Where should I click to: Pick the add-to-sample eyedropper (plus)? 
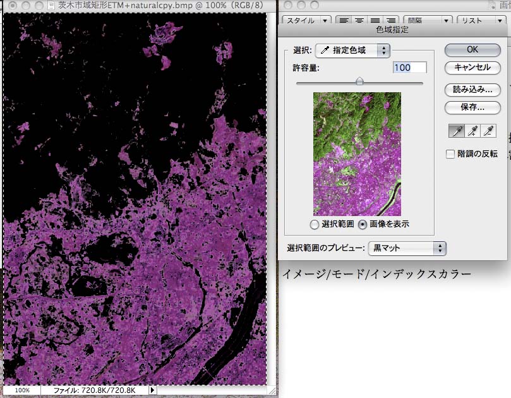click(x=472, y=131)
